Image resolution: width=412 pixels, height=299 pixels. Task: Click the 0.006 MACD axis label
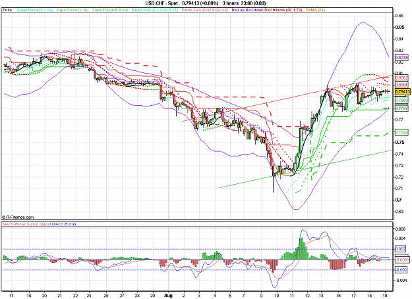click(400, 229)
